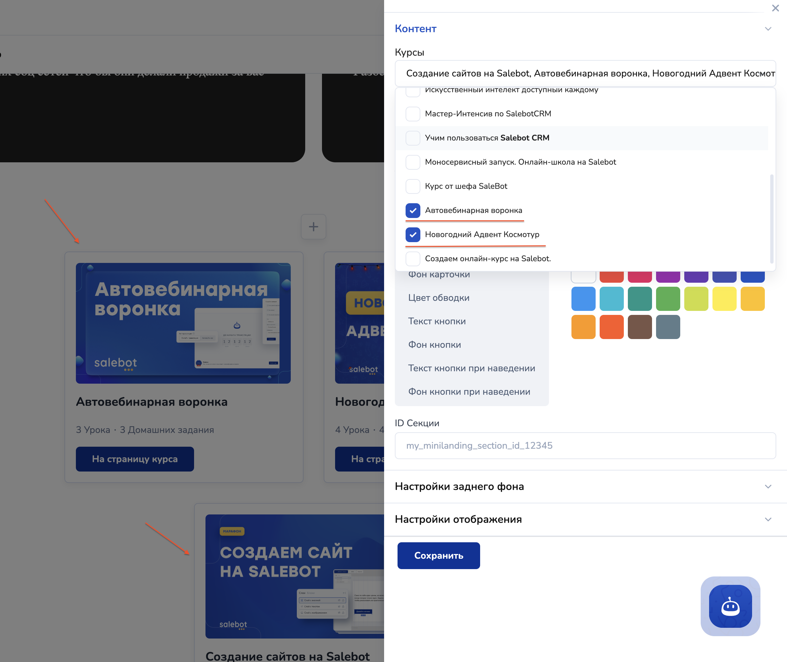Pick the lime color swatch
This screenshot has width=787, height=662.
(696, 299)
